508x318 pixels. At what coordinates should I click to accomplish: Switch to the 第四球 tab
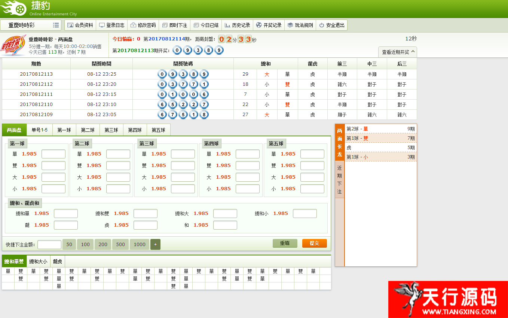135,130
